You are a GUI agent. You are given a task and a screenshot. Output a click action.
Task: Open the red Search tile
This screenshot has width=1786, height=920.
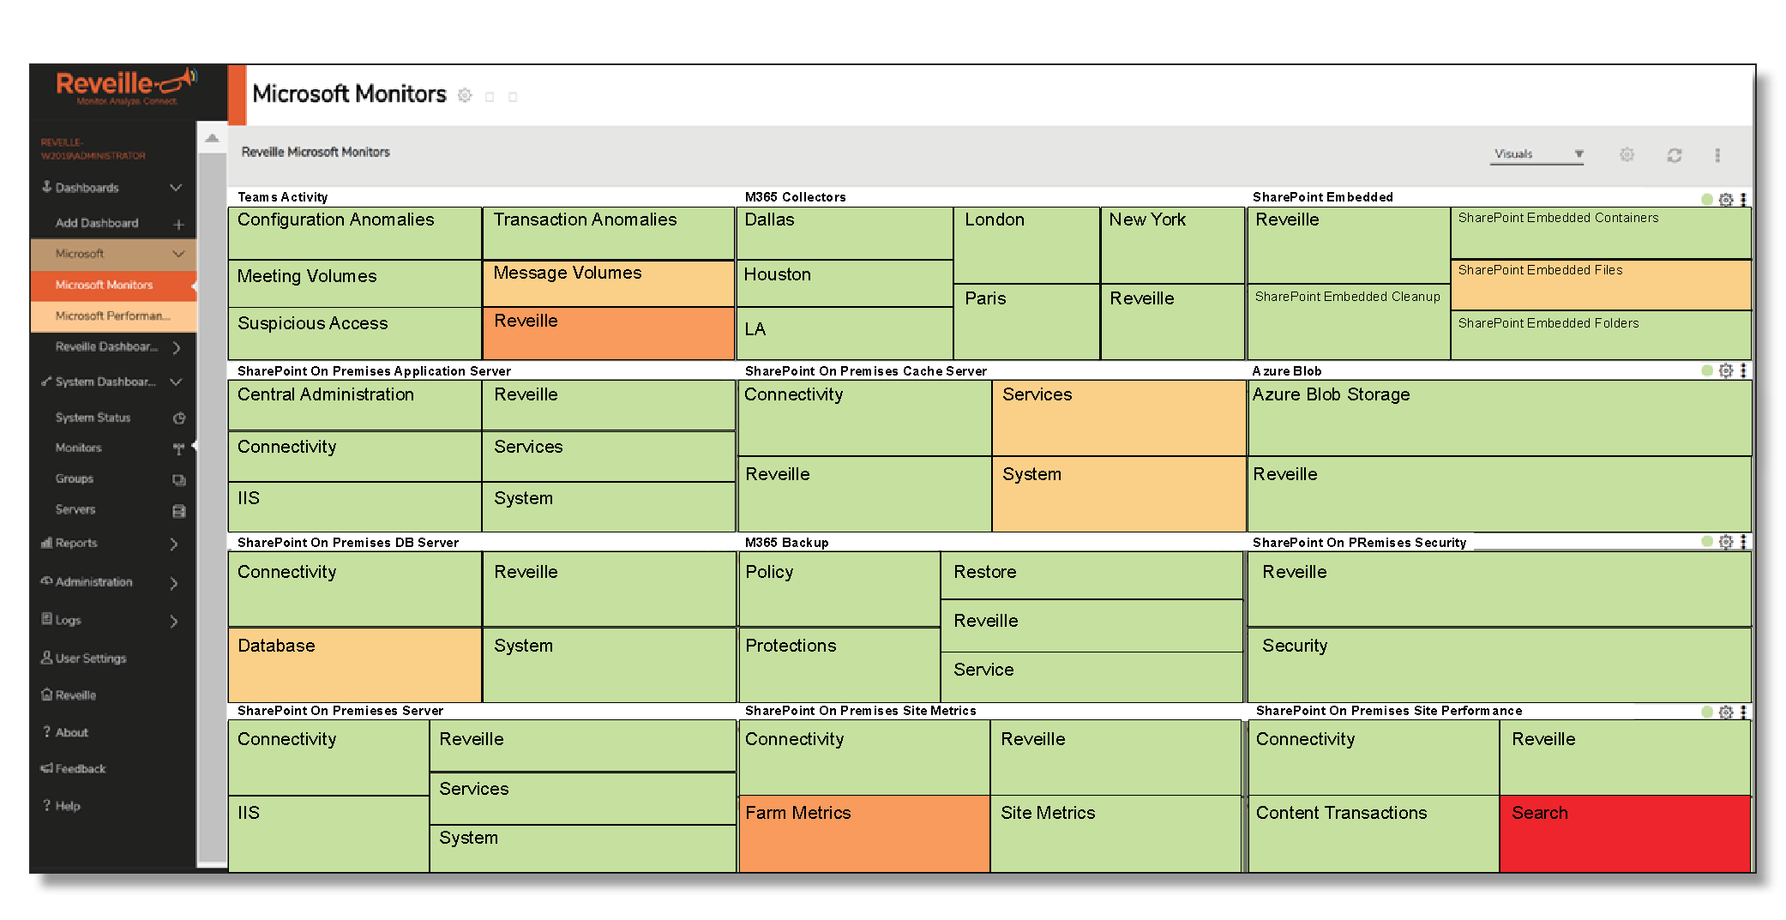(1625, 833)
